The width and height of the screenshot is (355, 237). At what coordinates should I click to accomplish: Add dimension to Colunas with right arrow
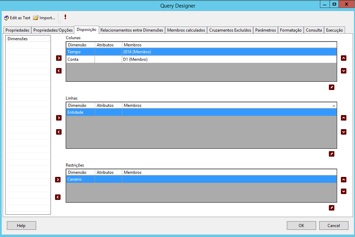(x=59, y=58)
